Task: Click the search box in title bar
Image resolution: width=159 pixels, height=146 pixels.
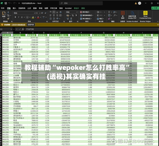Action: (x=81, y=3)
